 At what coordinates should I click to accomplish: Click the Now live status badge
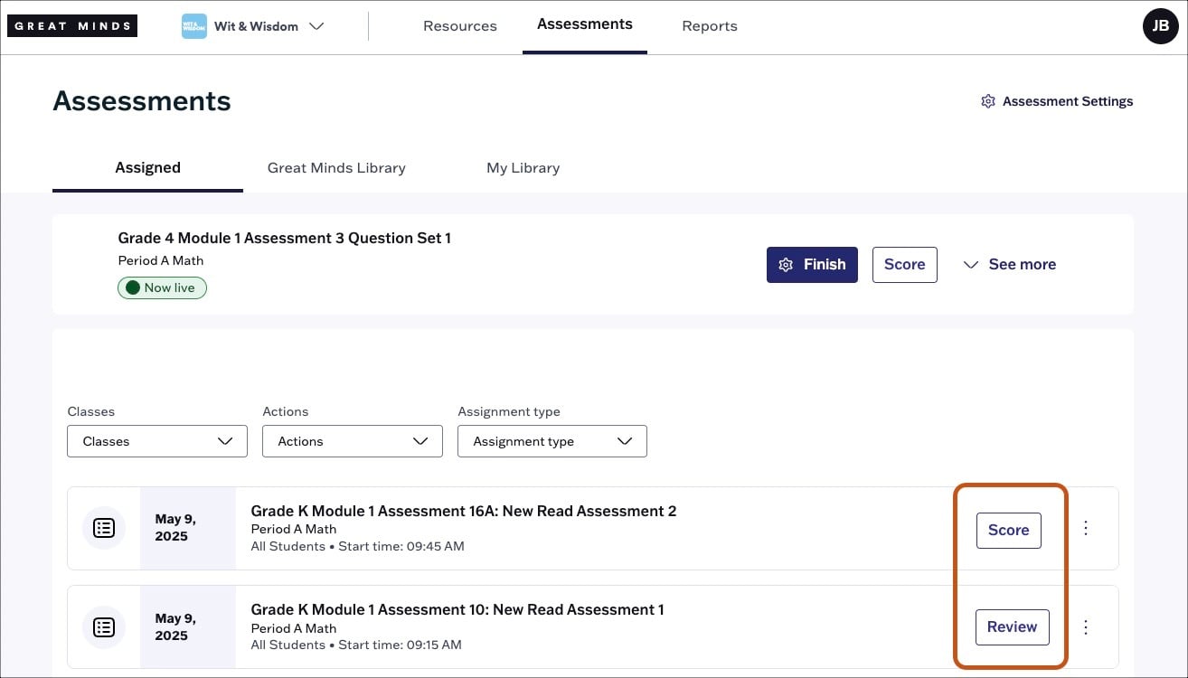click(x=162, y=287)
